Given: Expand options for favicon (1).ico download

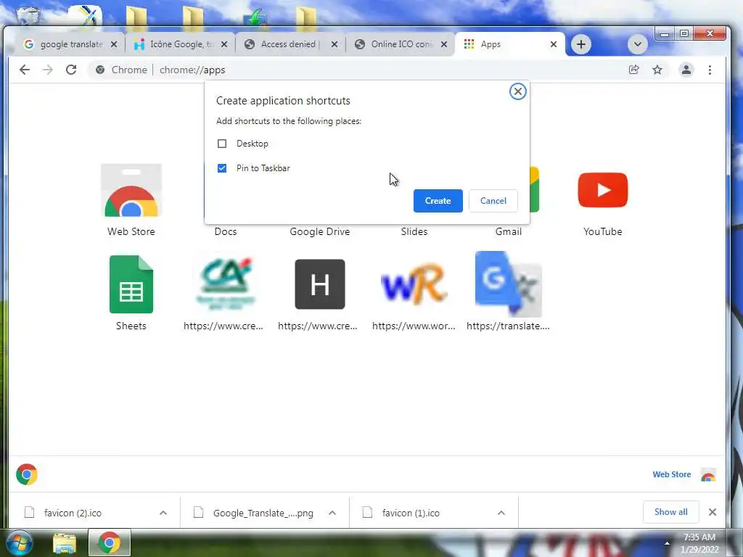Looking at the screenshot, I should click(501, 513).
